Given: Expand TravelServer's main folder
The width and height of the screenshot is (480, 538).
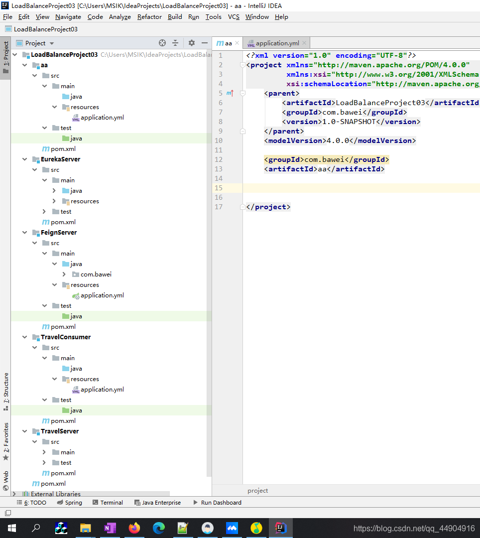Looking at the screenshot, I should point(44,452).
